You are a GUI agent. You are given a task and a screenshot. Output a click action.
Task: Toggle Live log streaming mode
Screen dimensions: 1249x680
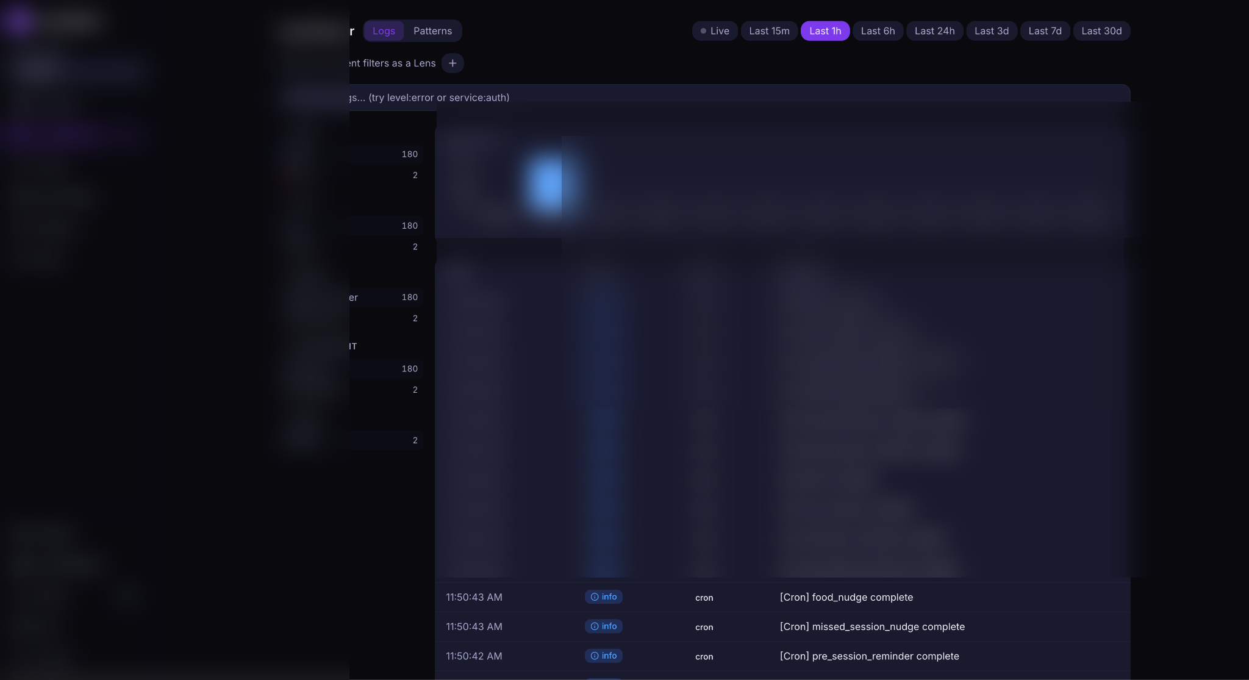pyautogui.click(x=714, y=30)
